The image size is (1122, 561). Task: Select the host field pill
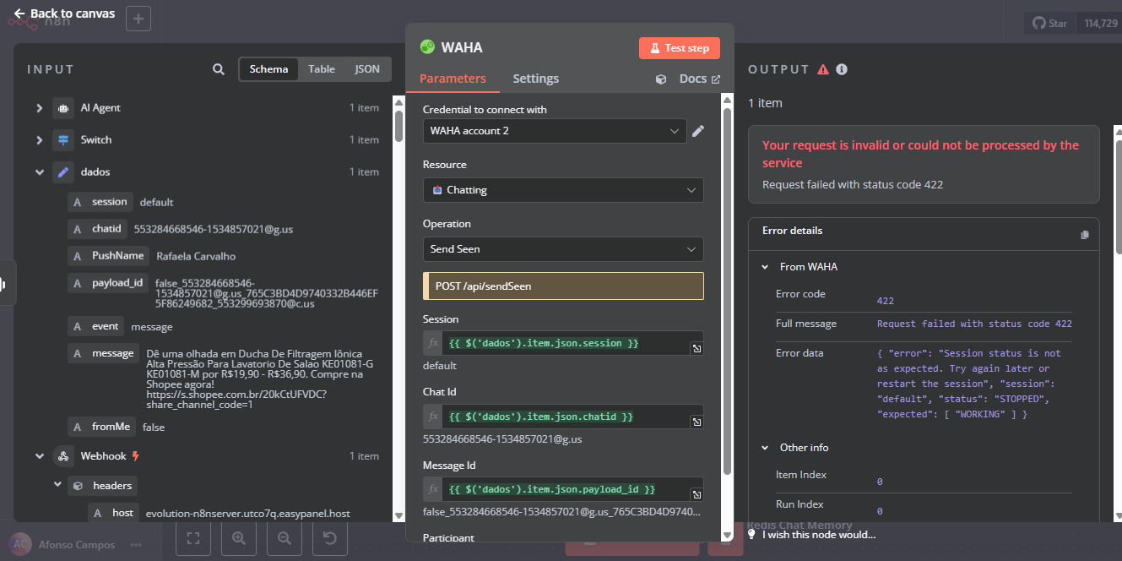(113, 513)
